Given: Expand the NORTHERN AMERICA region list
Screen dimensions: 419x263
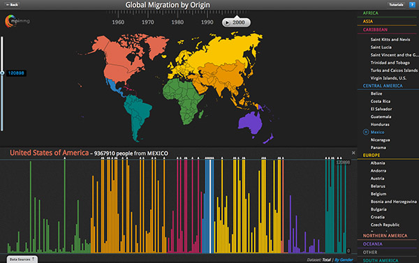Looking at the screenshot, I should (x=385, y=236).
